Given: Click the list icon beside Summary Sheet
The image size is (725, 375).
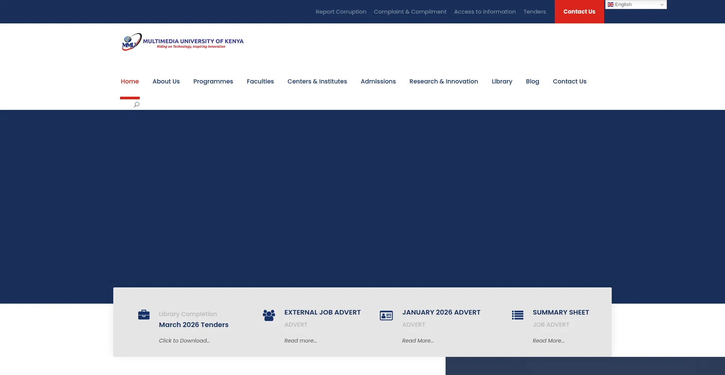Looking at the screenshot, I should tap(518, 315).
